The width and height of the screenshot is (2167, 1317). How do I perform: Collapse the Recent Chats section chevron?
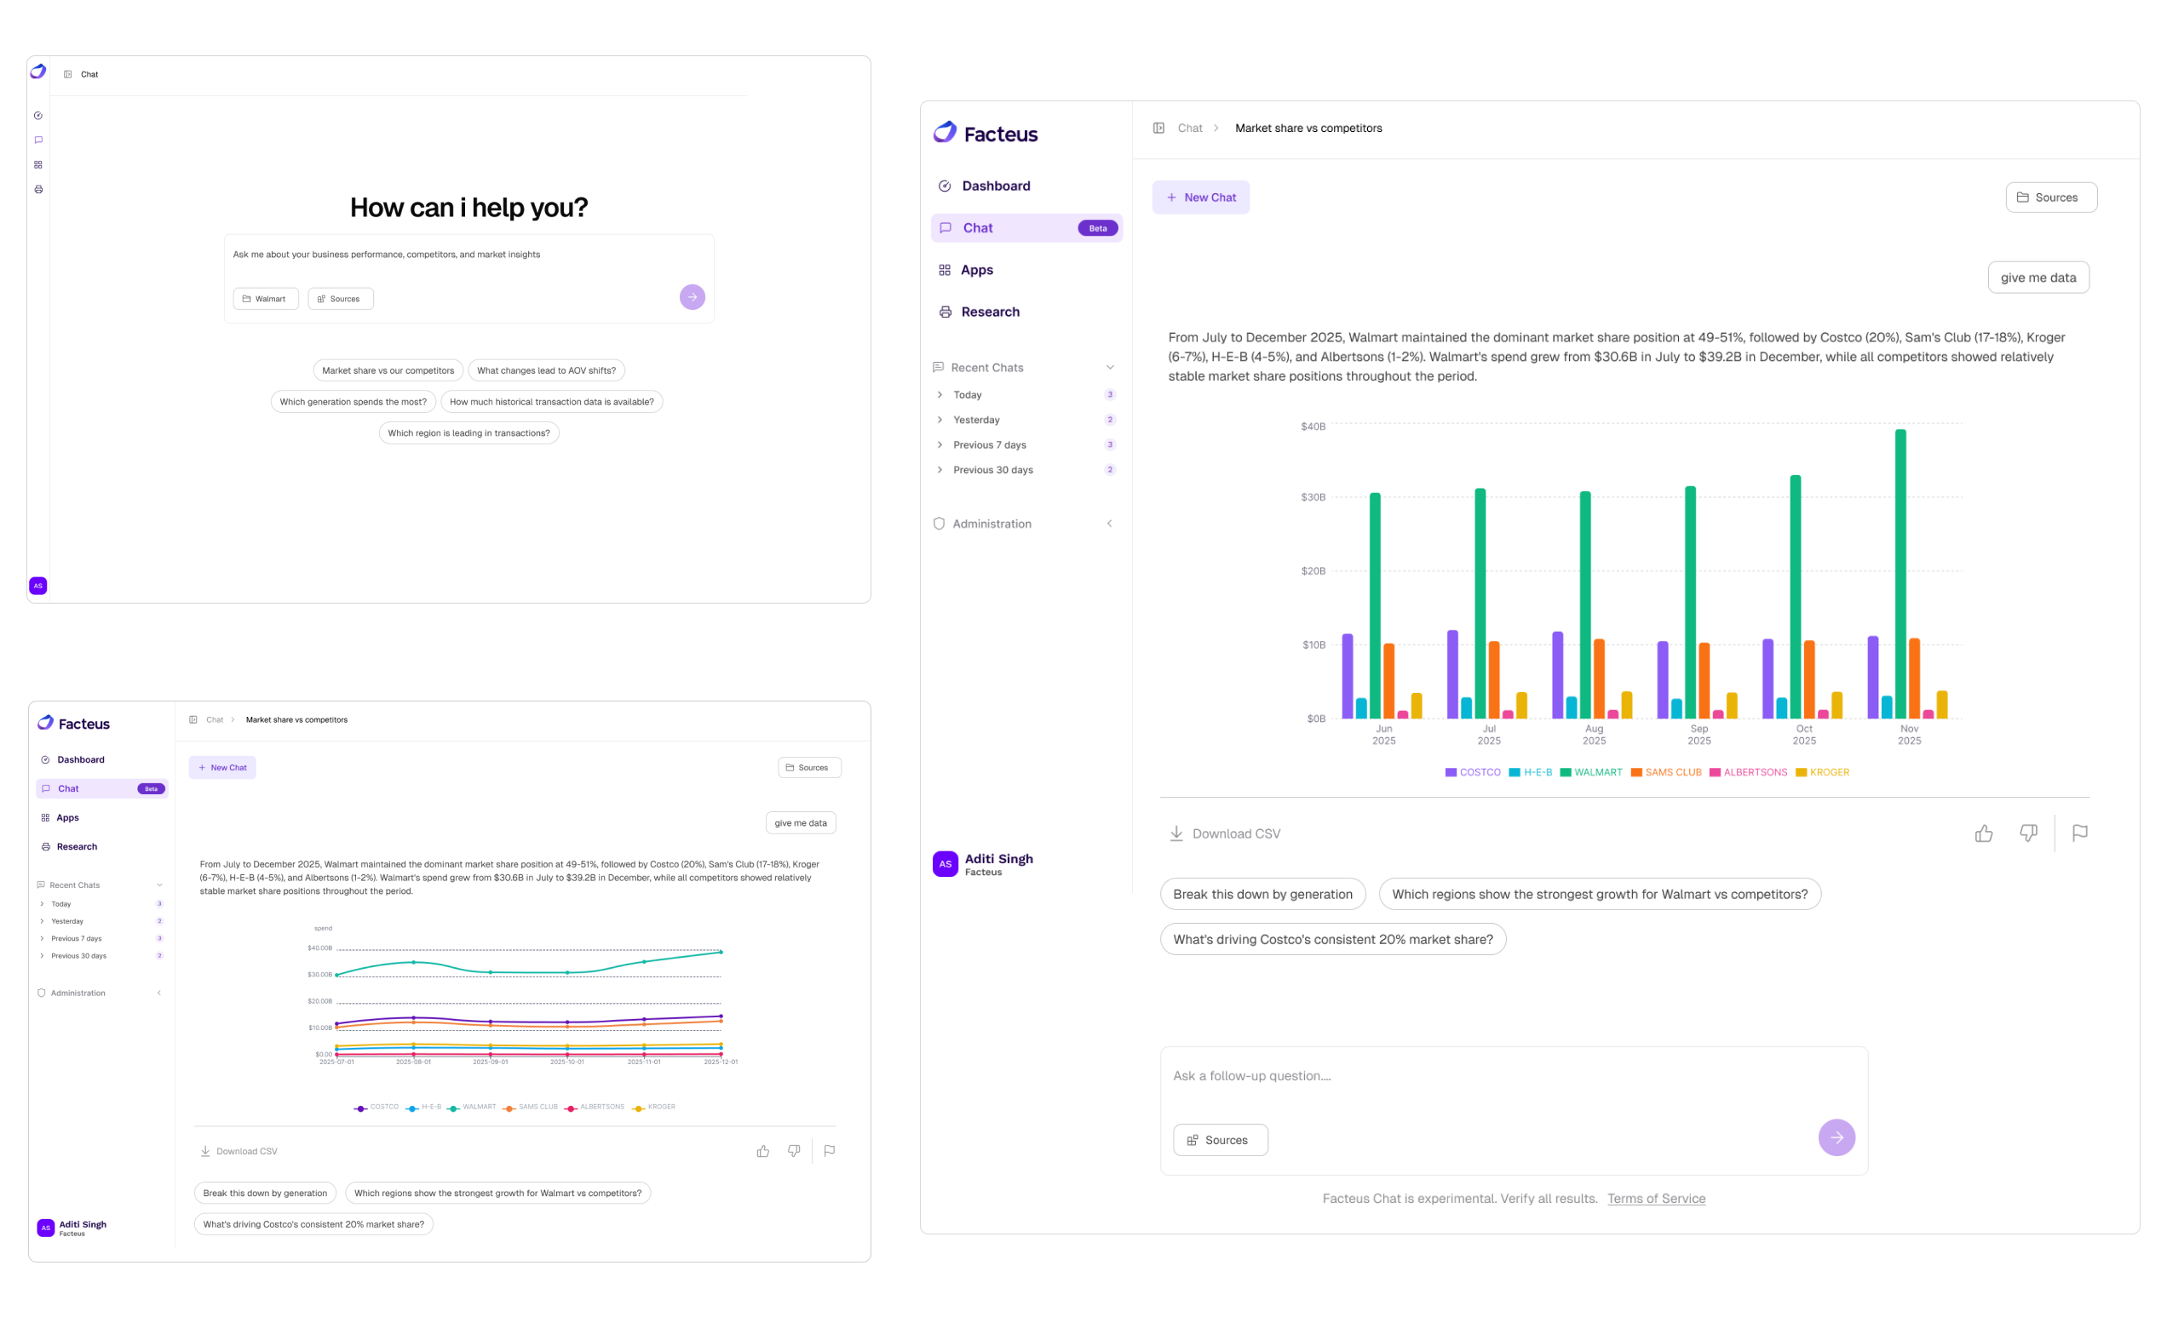[1110, 368]
